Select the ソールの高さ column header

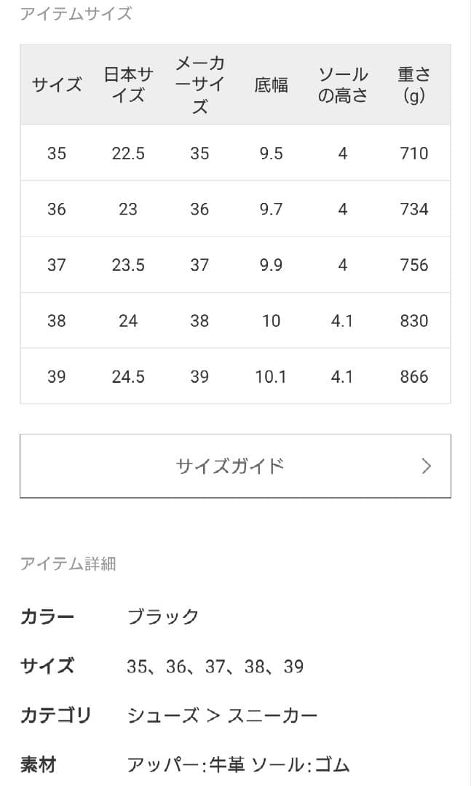click(341, 84)
